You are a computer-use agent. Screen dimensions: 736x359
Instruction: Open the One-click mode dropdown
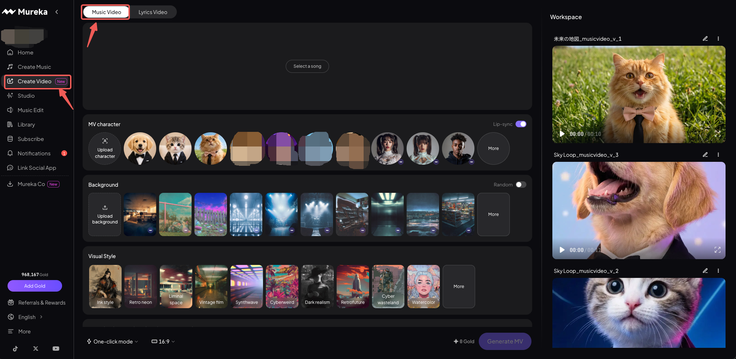pos(113,341)
